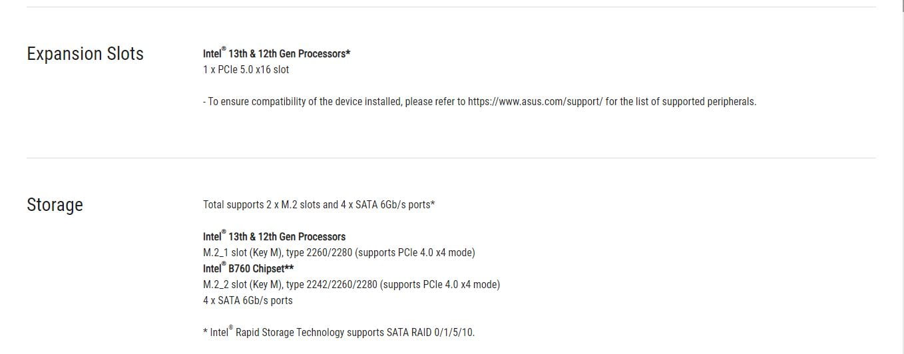Image resolution: width=904 pixels, height=354 pixels.
Task: Click the compatibility note about supported peripherals
Action: (479, 102)
